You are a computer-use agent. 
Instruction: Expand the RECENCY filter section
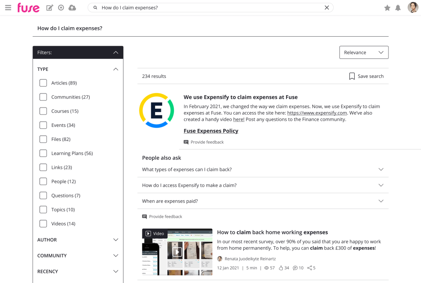click(x=116, y=271)
